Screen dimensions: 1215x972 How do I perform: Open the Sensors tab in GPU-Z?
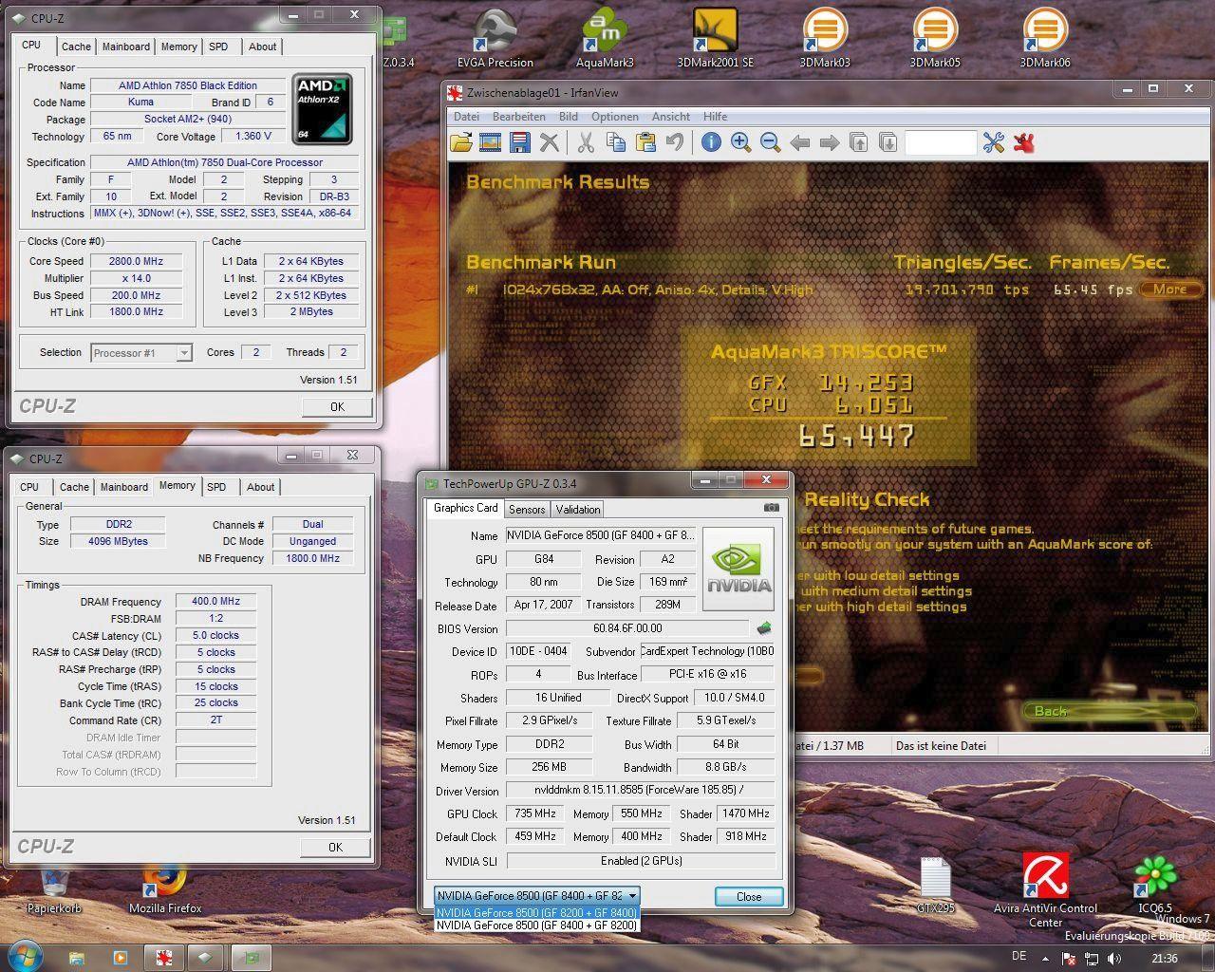[x=527, y=510]
